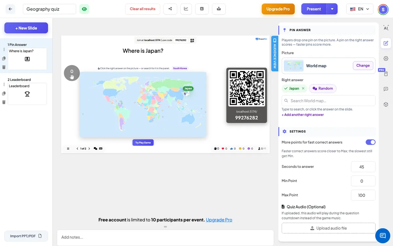Click Try Play Game button
Image resolution: width=393 pixels, height=246 pixels.
[143, 143]
